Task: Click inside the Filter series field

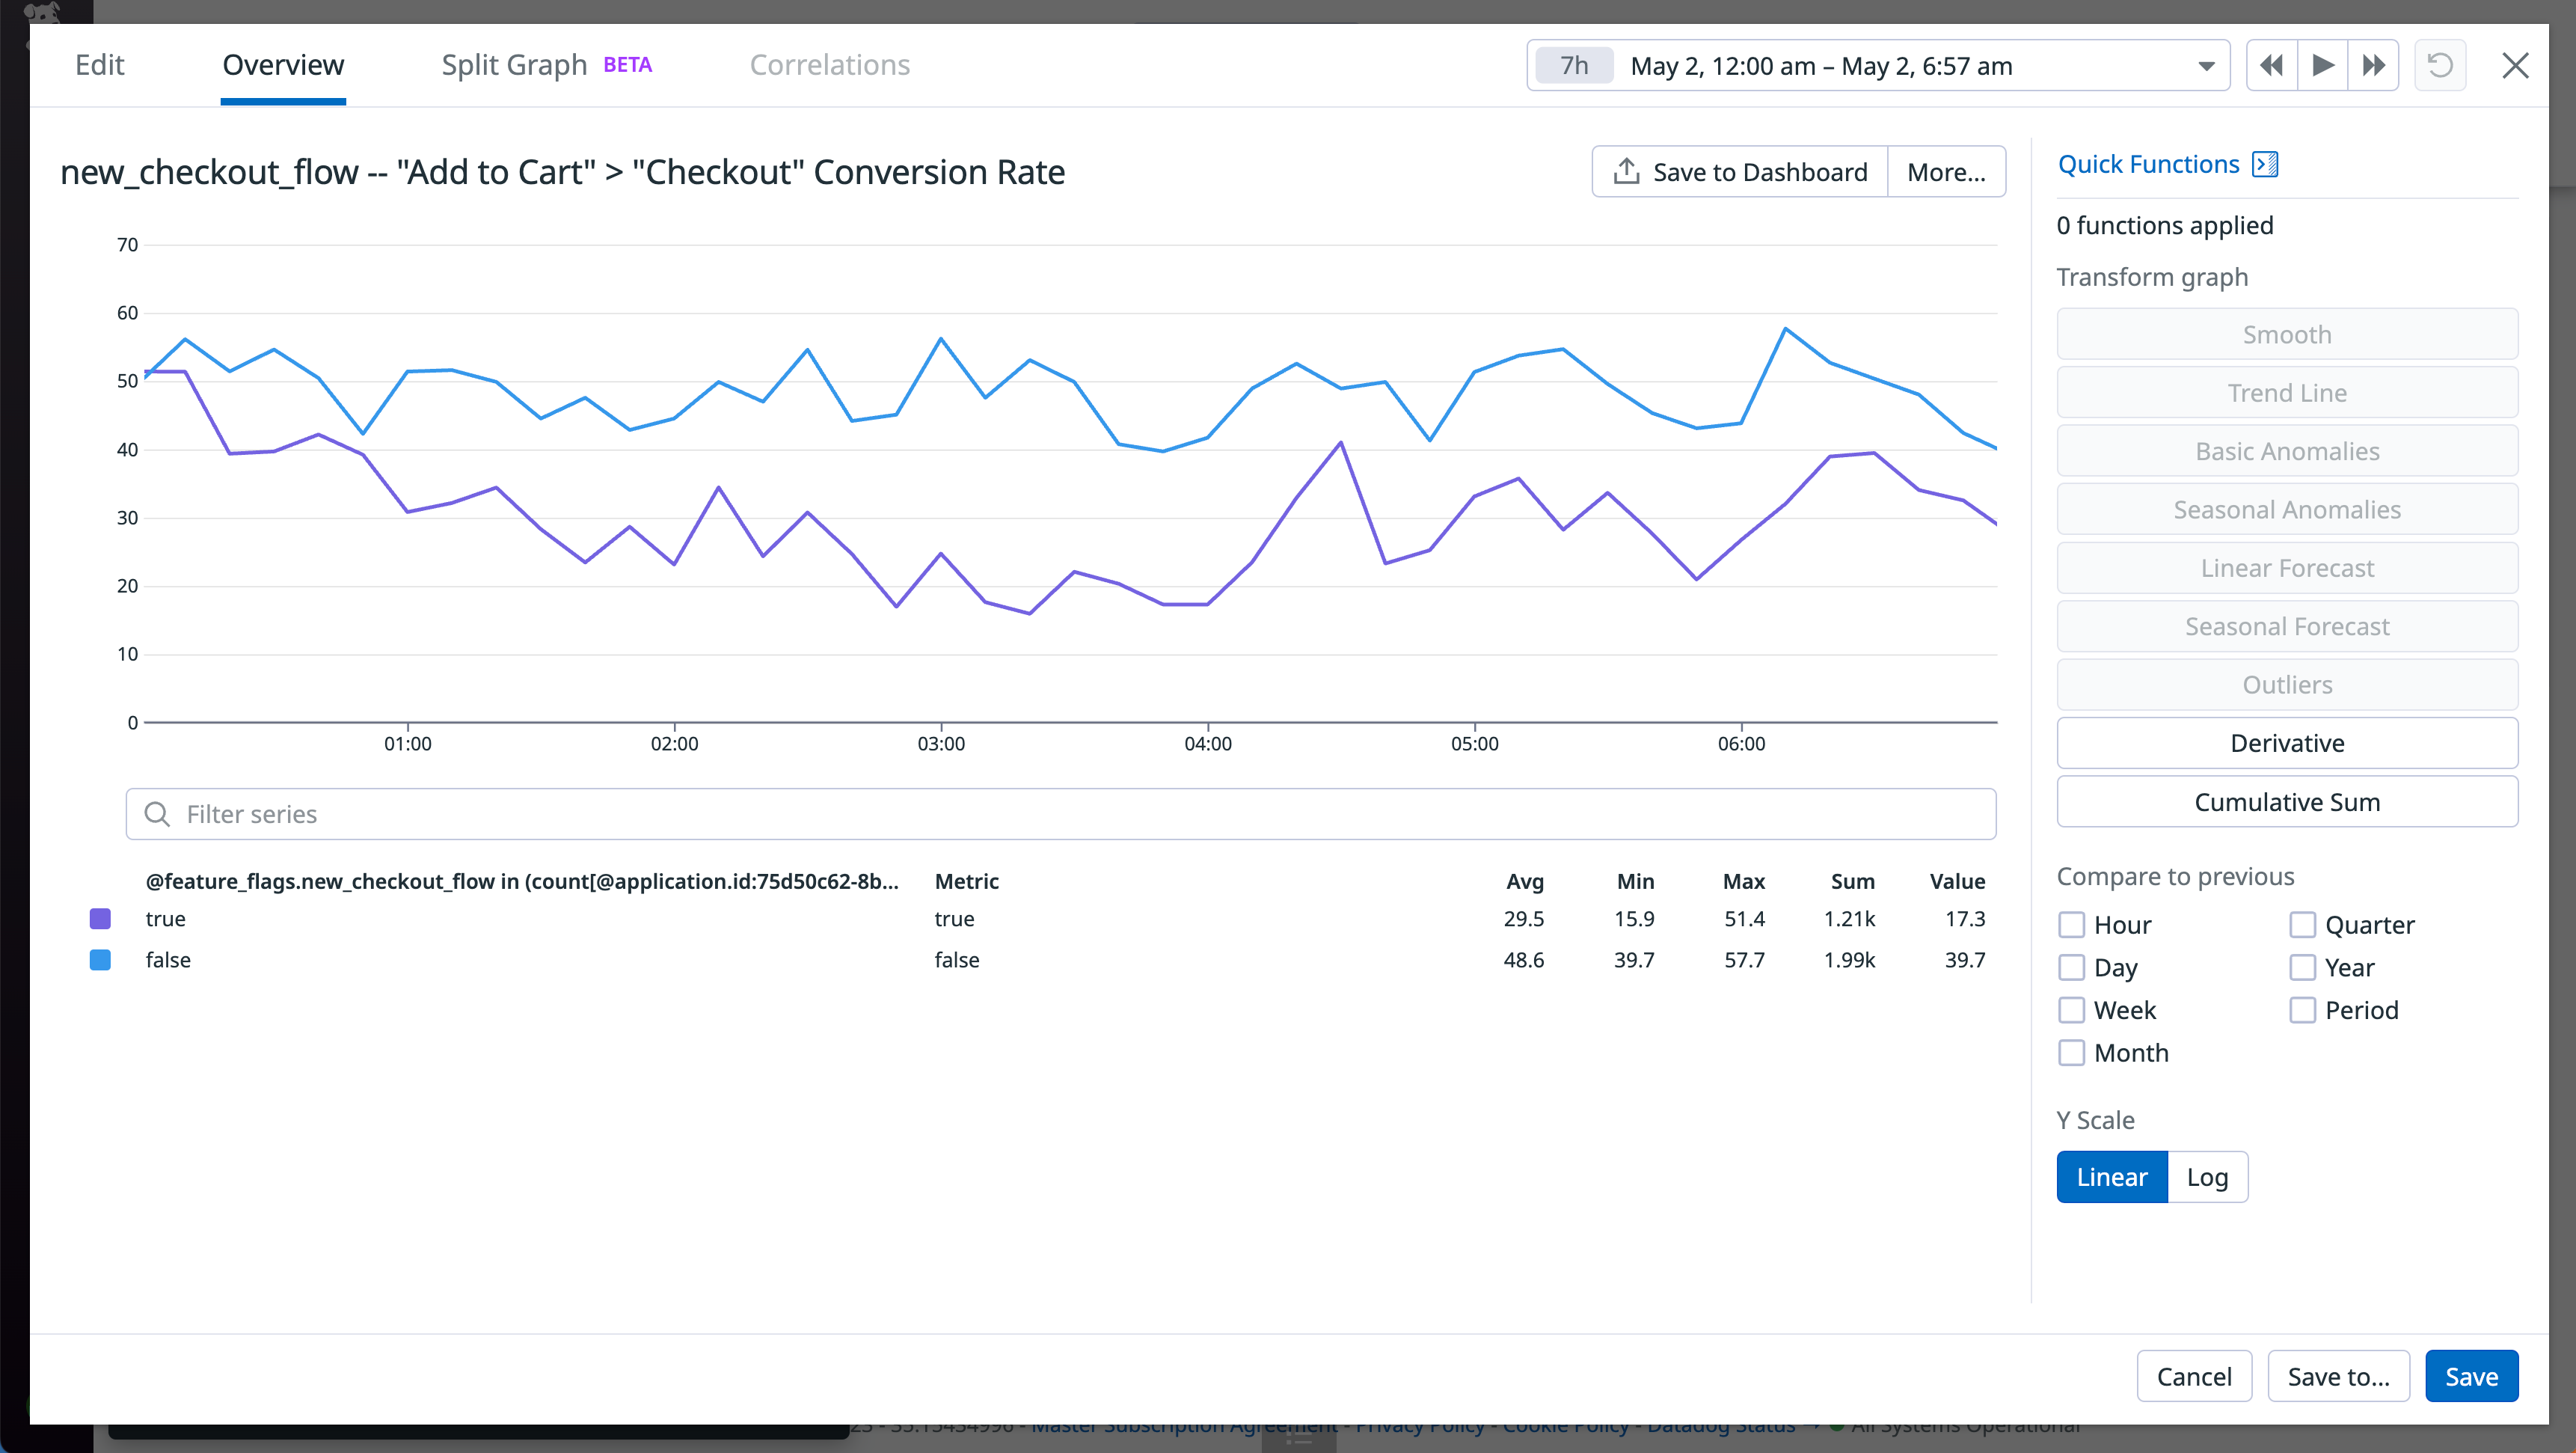Action: [x=600, y=814]
